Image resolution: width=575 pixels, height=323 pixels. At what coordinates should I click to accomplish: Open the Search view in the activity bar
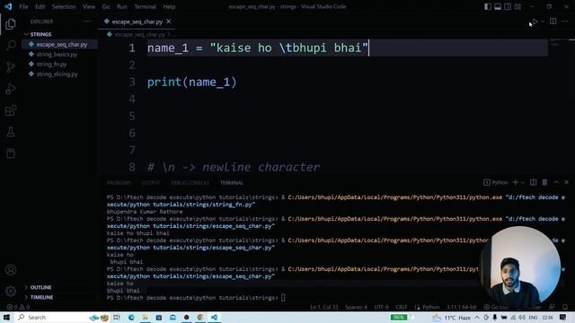coord(11,46)
